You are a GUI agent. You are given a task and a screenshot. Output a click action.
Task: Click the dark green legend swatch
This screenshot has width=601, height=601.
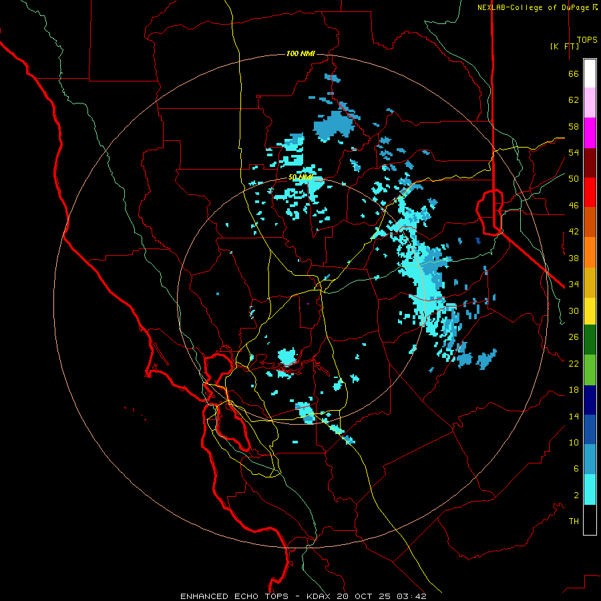coord(590,340)
